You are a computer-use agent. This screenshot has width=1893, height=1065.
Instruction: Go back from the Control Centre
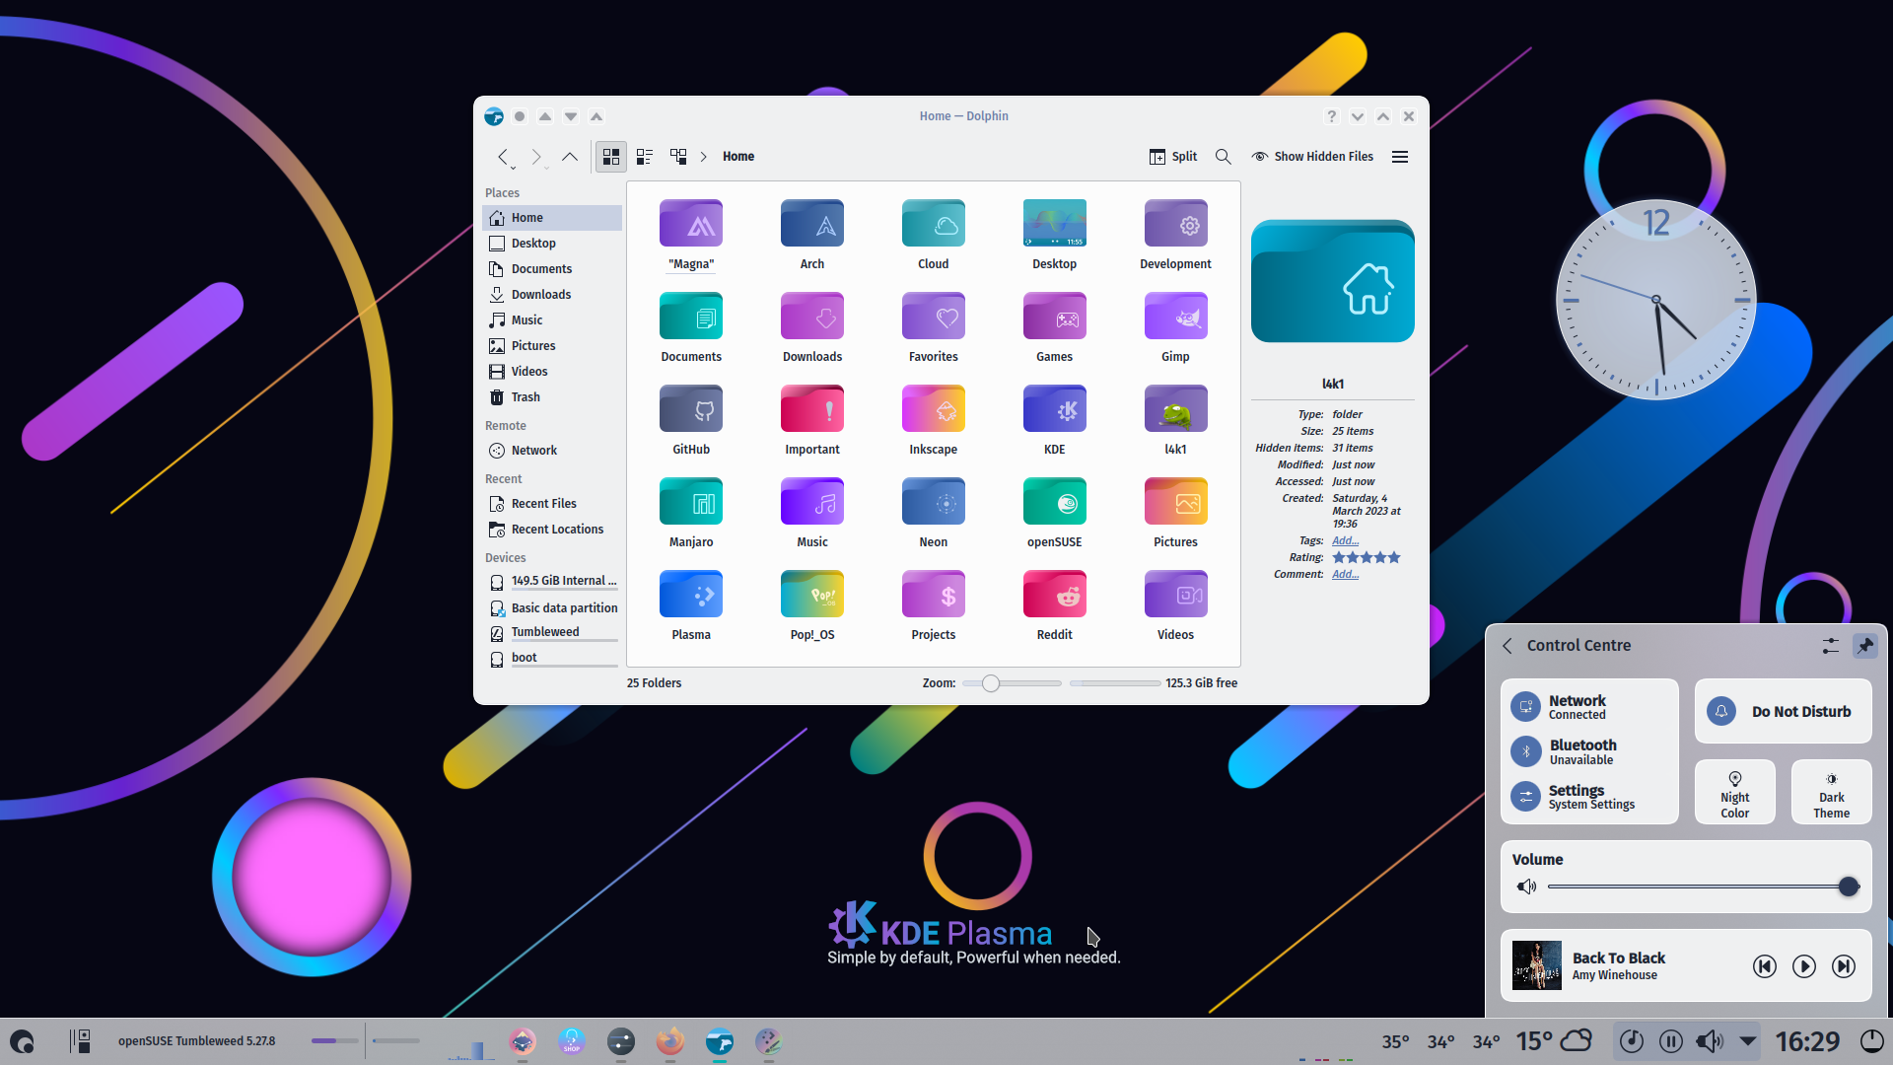tap(1507, 646)
